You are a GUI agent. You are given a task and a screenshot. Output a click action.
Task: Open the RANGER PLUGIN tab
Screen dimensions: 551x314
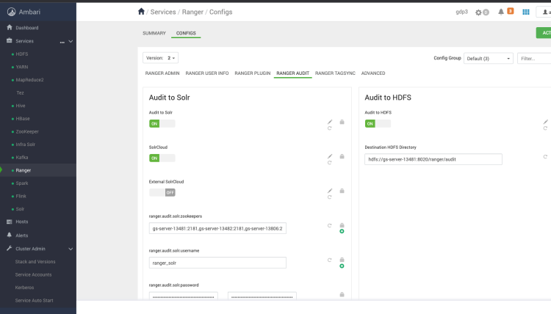[252, 73]
